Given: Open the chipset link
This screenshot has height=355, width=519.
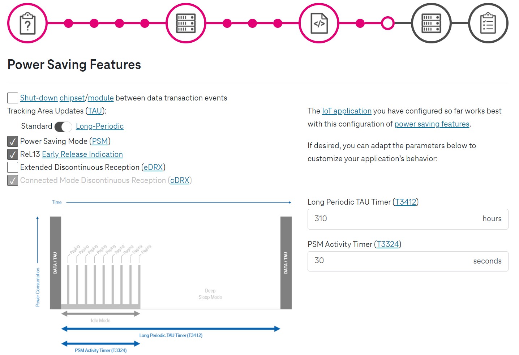Looking at the screenshot, I should pyautogui.click(x=72, y=98).
